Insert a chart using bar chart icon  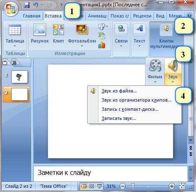pyautogui.click(x=102, y=45)
